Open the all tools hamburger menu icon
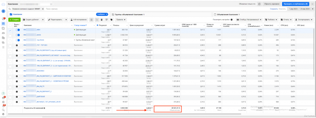This screenshot has width=316, height=118. click(x=3, y=47)
